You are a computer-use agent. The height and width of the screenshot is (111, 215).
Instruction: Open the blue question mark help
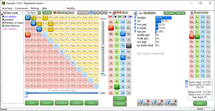tap(22, 13)
